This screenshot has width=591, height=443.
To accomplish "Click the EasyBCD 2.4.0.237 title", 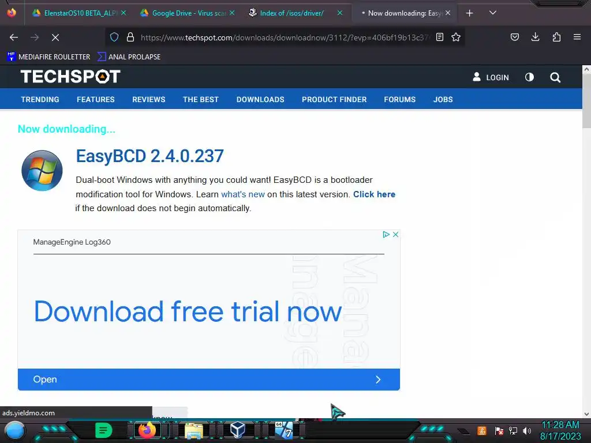I will click(149, 156).
